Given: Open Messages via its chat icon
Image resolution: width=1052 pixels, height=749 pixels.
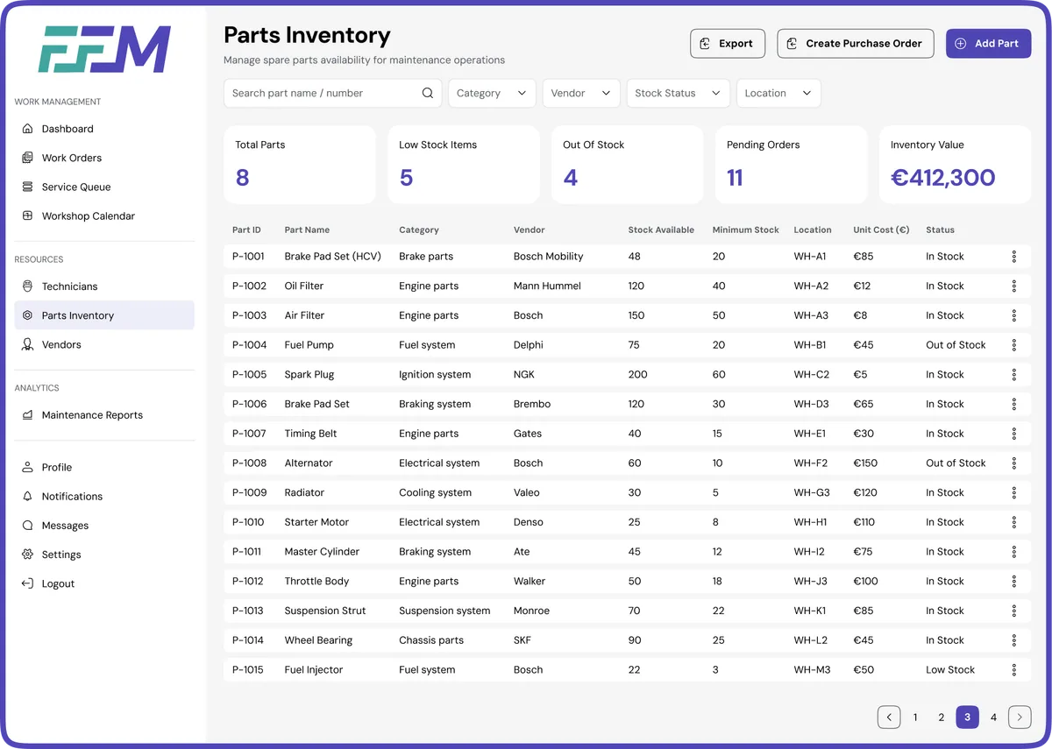Looking at the screenshot, I should coord(29,525).
